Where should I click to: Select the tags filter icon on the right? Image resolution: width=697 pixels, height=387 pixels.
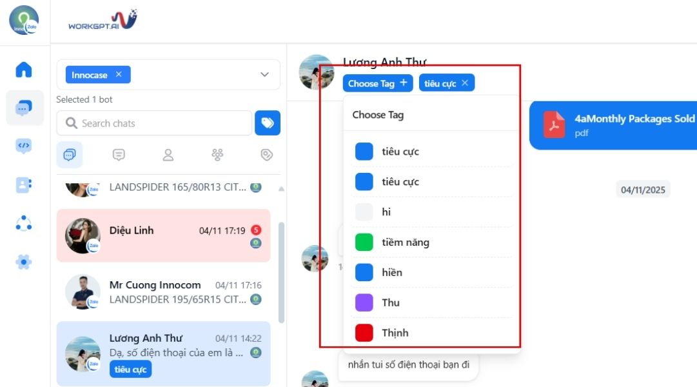click(266, 155)
